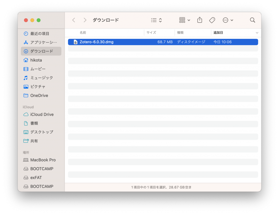Screen dimensions: 279x215
Task: Sort by 種類 column header
Action: (180, 33)
